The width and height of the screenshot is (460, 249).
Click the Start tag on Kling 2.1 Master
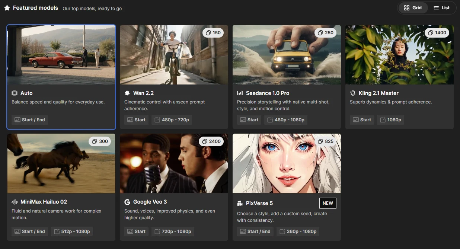362,120
